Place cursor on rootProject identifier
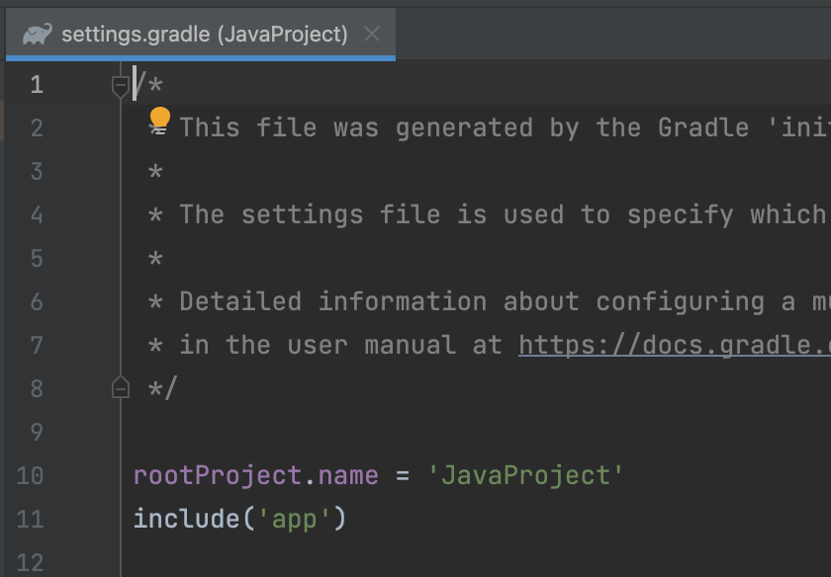The width and height of the screenshot is (831, 577). (218, 475)
